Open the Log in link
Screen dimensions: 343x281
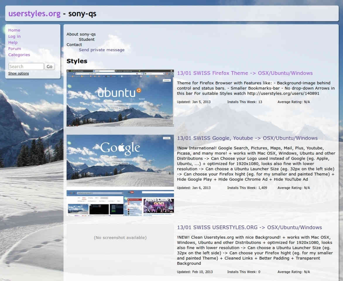(x=14, y=36)
